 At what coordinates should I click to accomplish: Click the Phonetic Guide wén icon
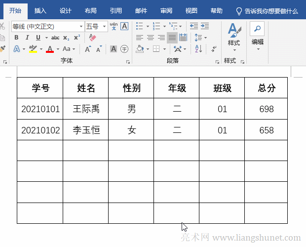[x=114, y=26]
